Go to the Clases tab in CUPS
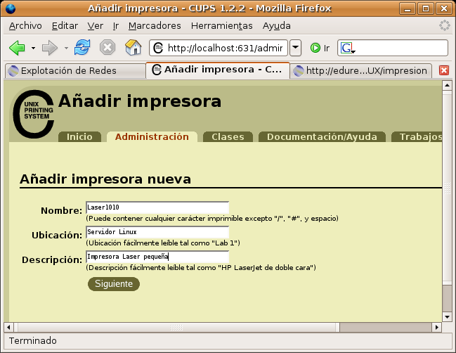 coord(228,136)
